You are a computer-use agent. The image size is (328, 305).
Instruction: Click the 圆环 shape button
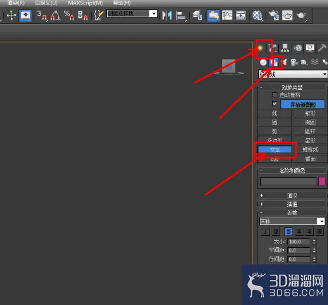pyautogui.click(x=310, y=131)
